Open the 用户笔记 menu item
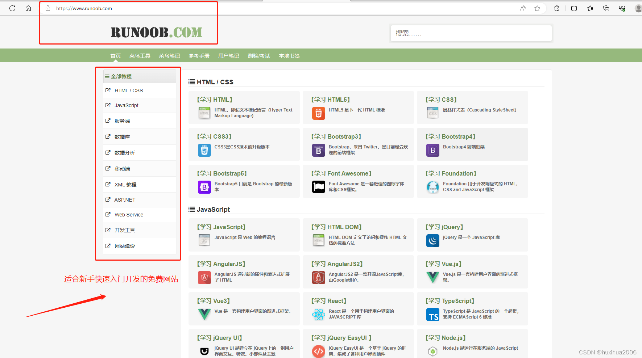This screenshot has height=358, width=642. coord(229,56)
